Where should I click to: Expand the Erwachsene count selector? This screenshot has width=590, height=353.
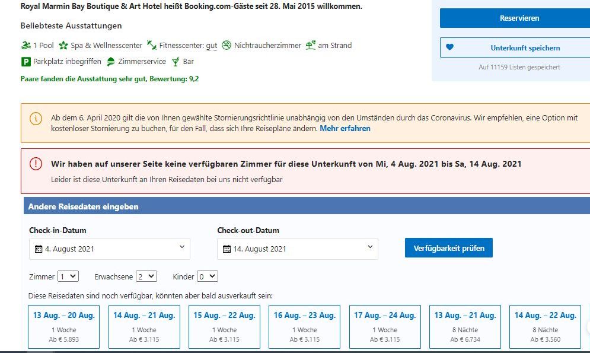pyautogui.click(x=146, y=276)
